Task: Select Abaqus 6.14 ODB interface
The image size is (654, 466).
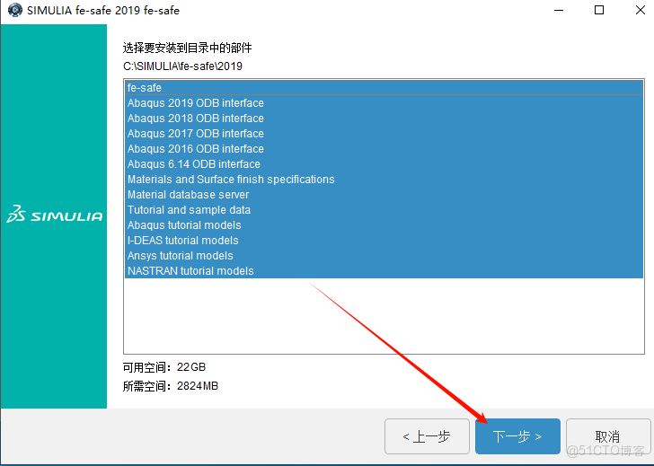Action: (384, 164)
